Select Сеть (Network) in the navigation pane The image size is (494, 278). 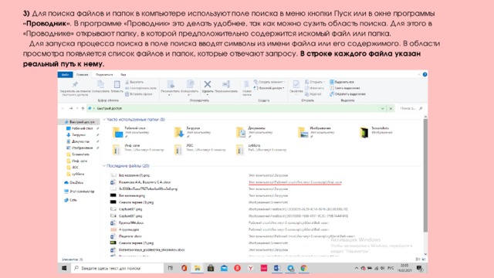point(70,200)
